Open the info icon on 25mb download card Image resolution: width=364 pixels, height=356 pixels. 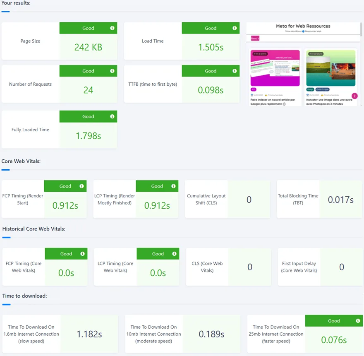point(357,320)
